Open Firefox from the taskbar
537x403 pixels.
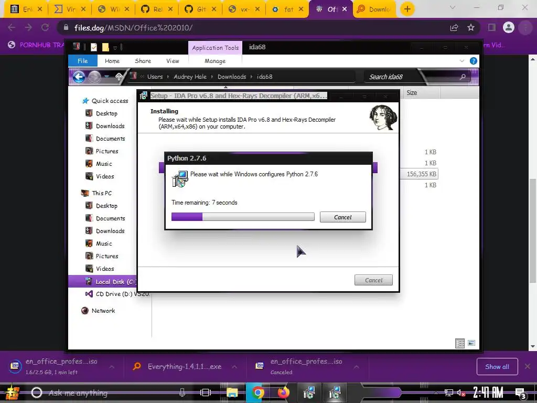pos(283,393)
